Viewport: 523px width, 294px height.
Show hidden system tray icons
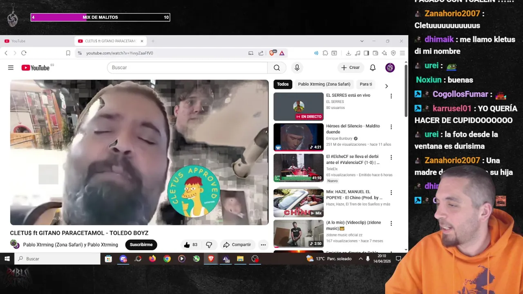(360, 258)
